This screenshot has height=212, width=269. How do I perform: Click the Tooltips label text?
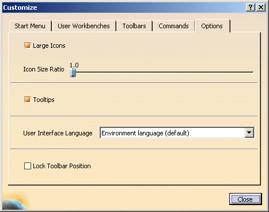(x=44, y=100)
